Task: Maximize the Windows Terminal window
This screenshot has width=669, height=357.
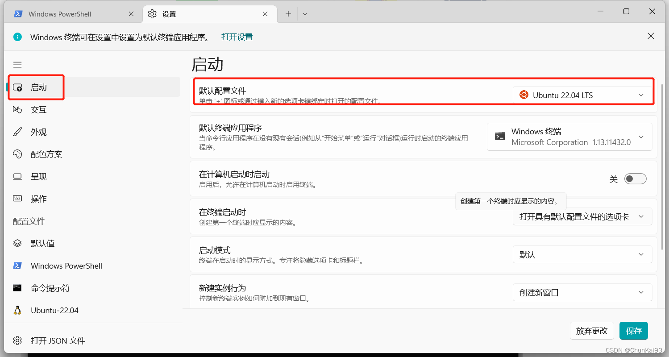Action: (x=626, y=12)
